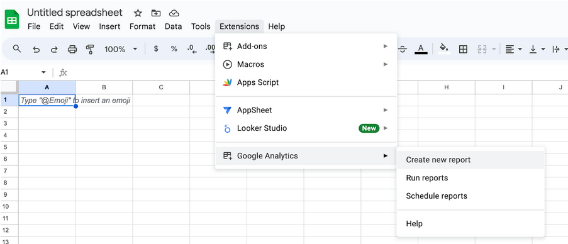Click the text color A icon
Viewport: 568px width, 244px height.
pos(421,49)
